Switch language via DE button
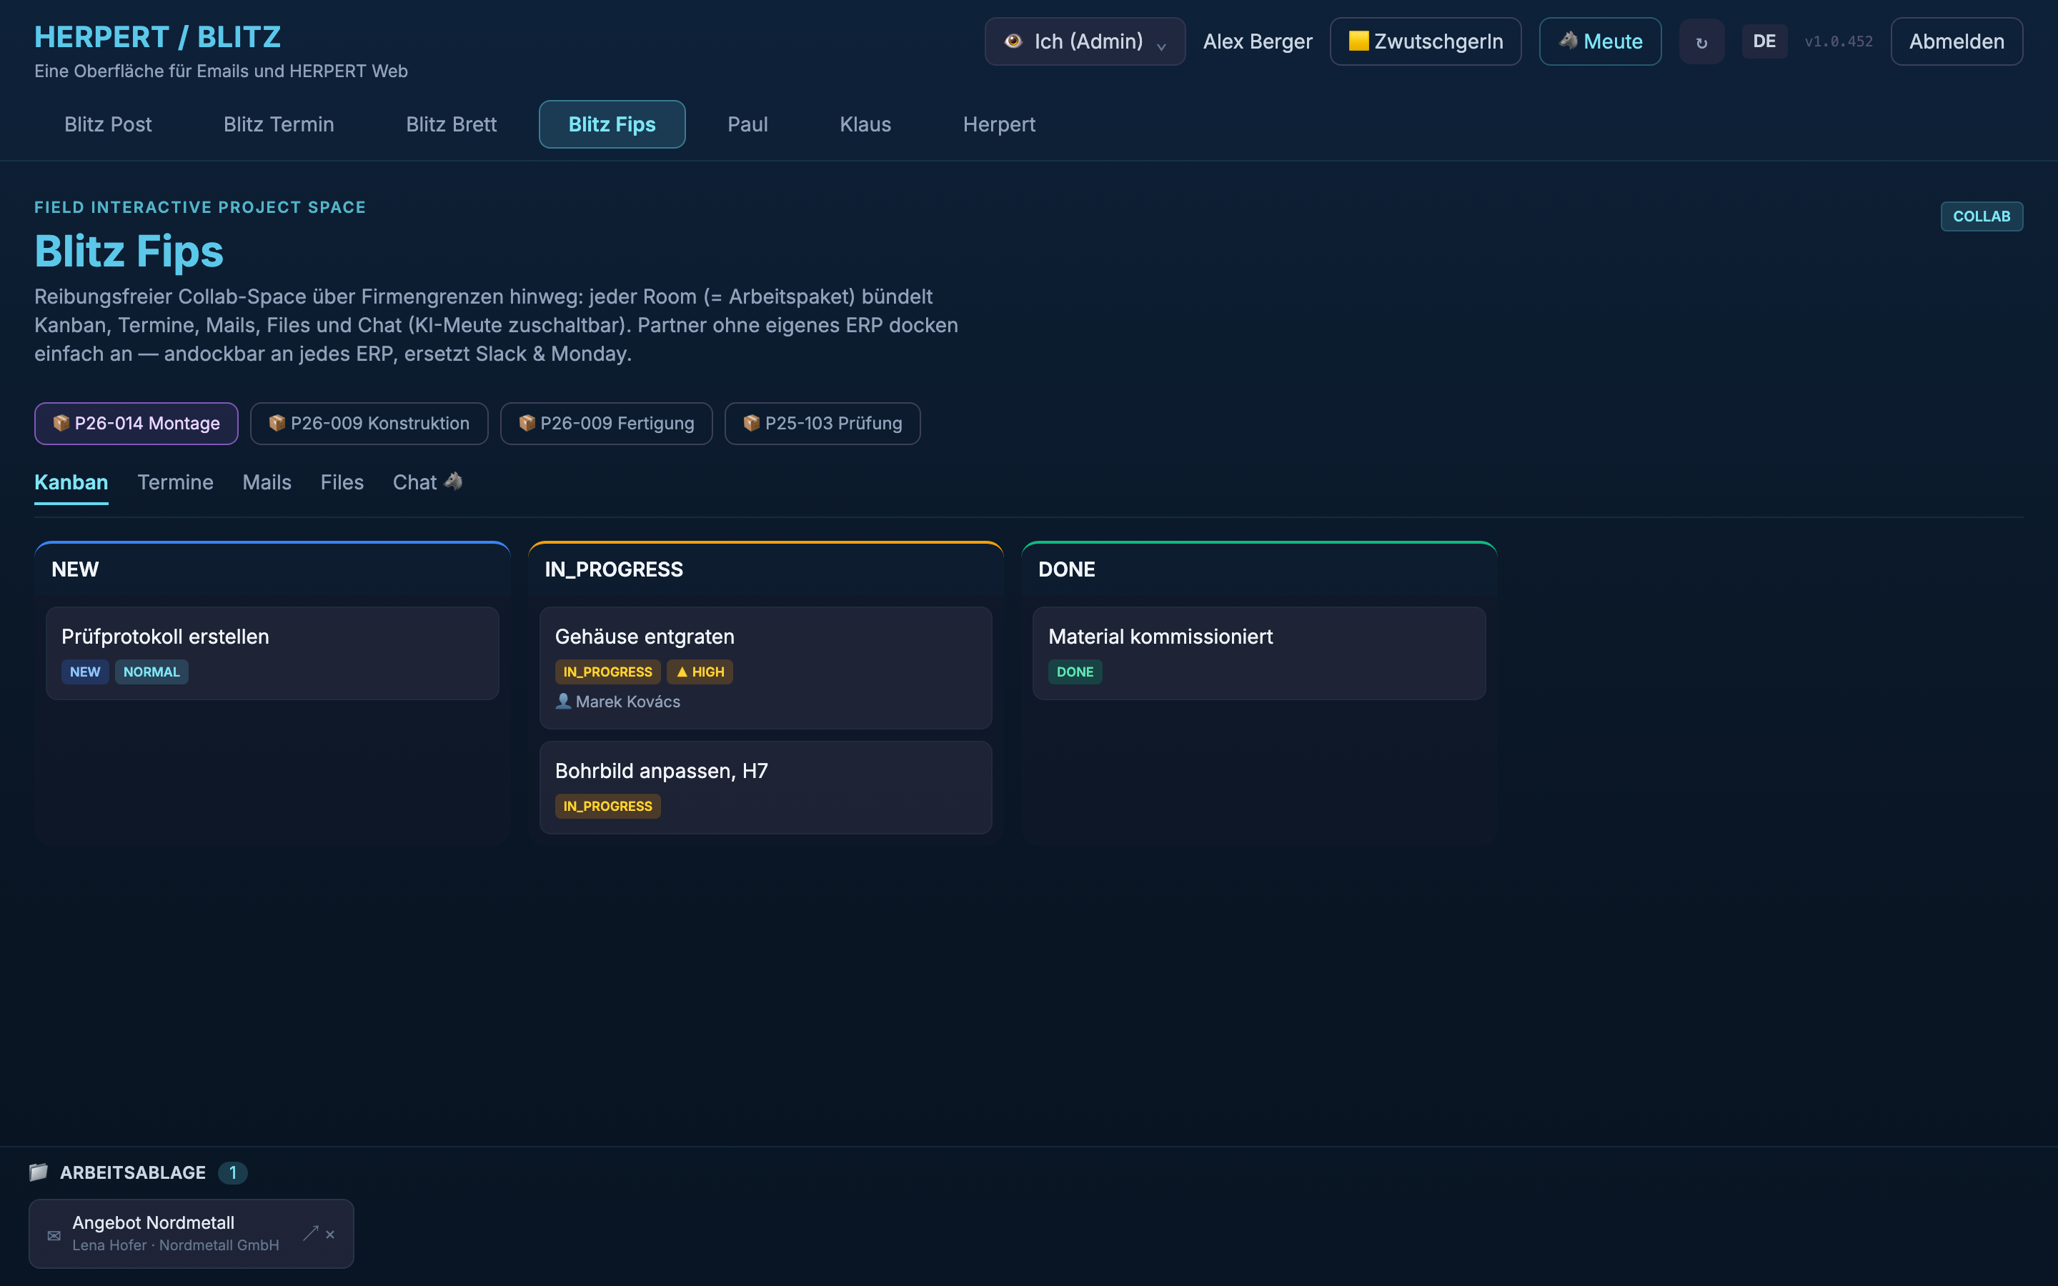This screenshot has width=2058, height=1286. [x=1764, y=41]
